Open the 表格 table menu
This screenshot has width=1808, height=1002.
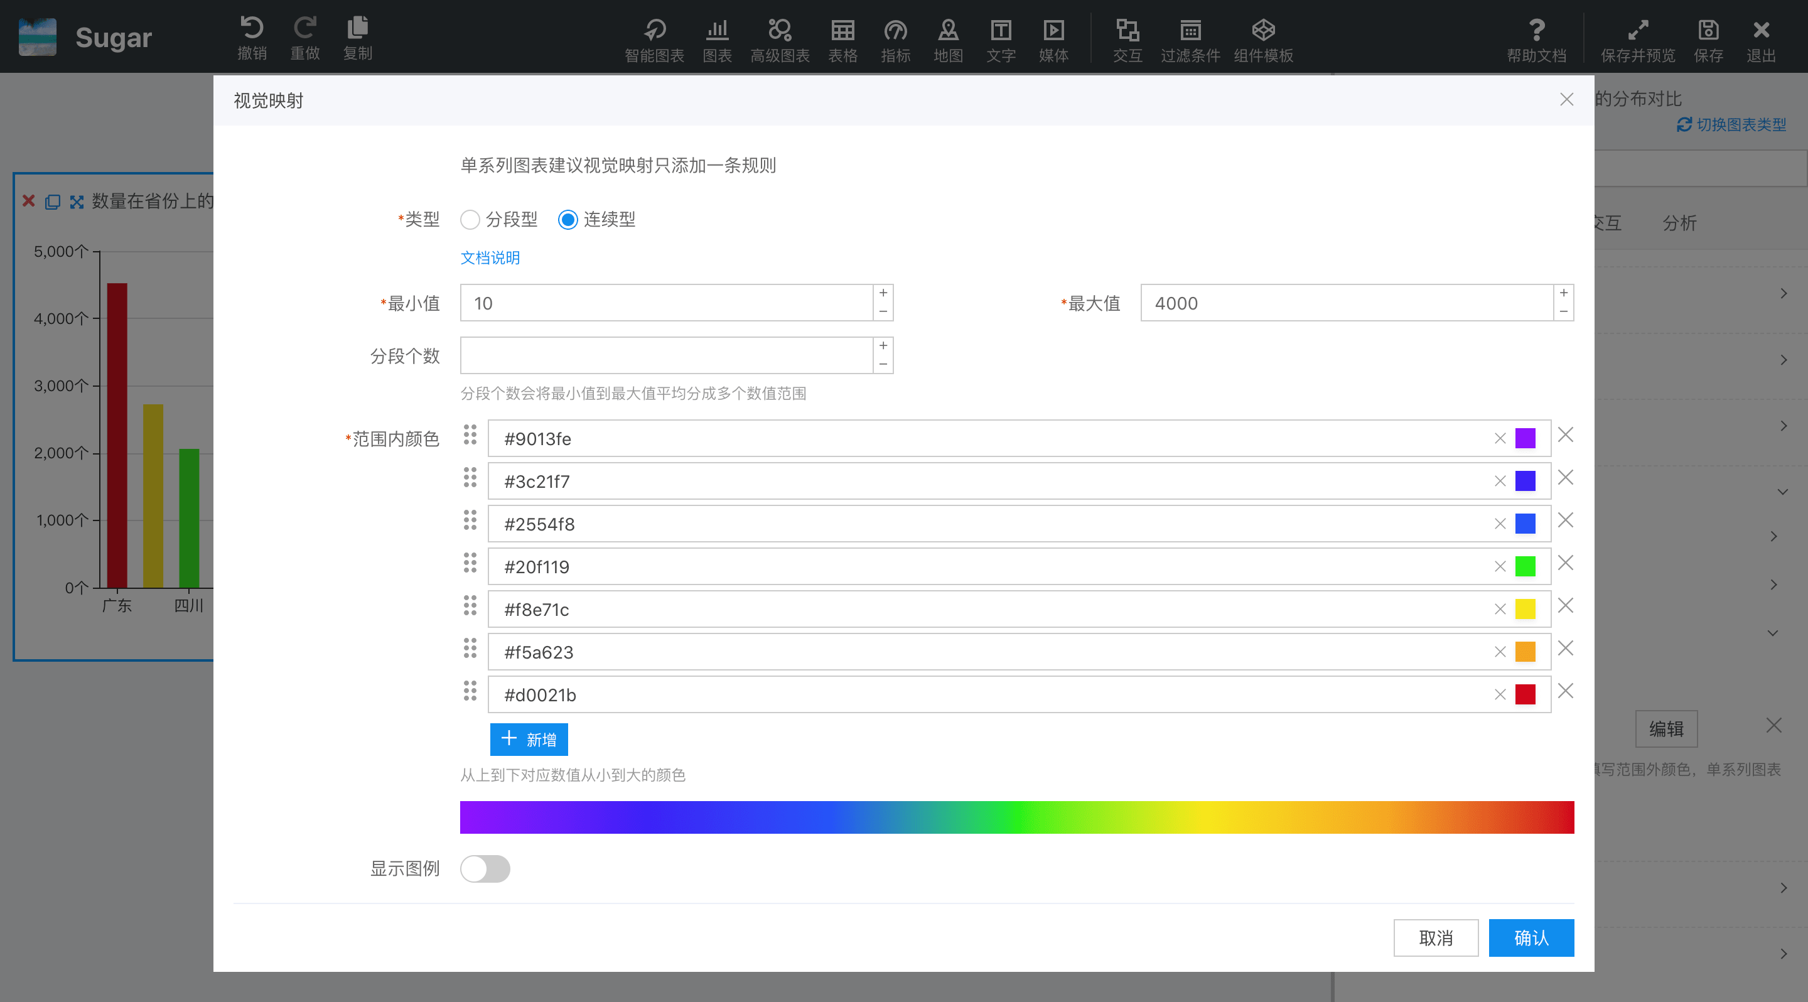pos(842,30)
